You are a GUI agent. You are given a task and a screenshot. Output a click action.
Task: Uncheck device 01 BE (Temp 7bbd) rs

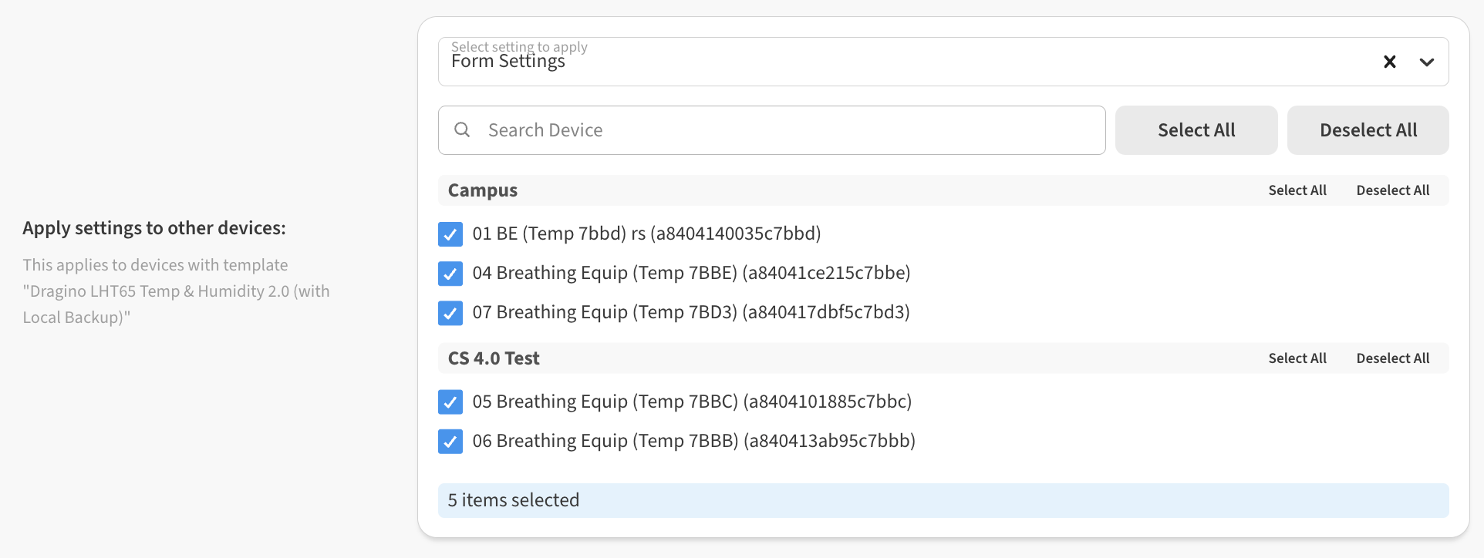[450, 234]
